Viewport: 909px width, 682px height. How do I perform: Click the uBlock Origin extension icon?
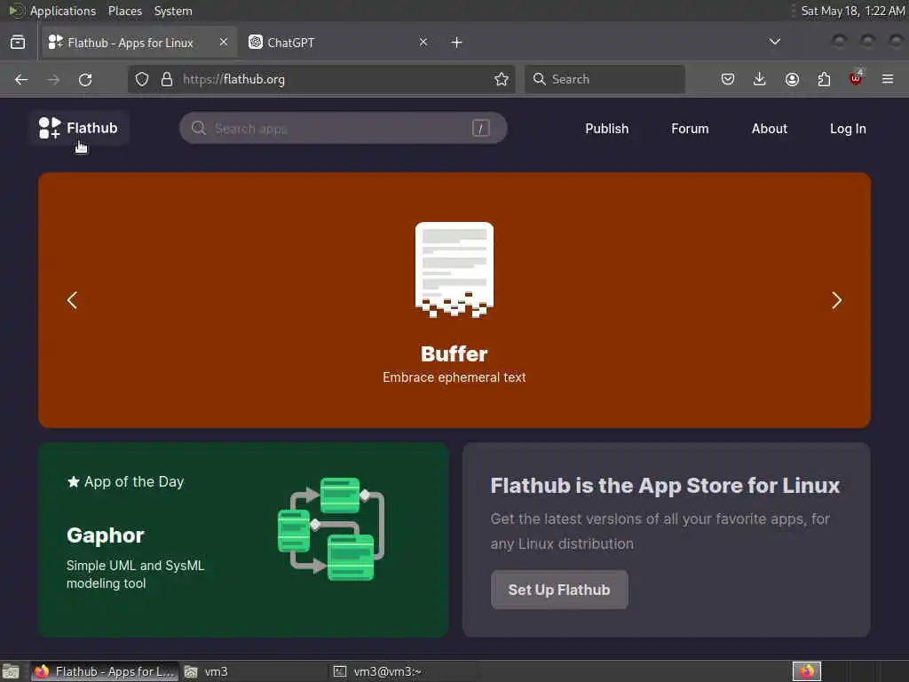point(856,78)
